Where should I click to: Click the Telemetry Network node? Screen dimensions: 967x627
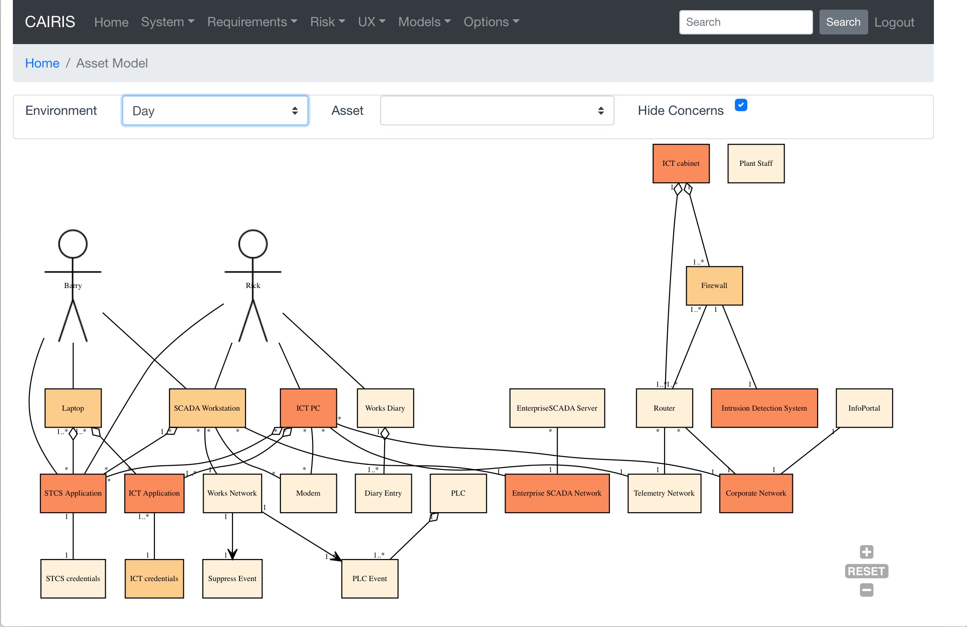[664, 493]
